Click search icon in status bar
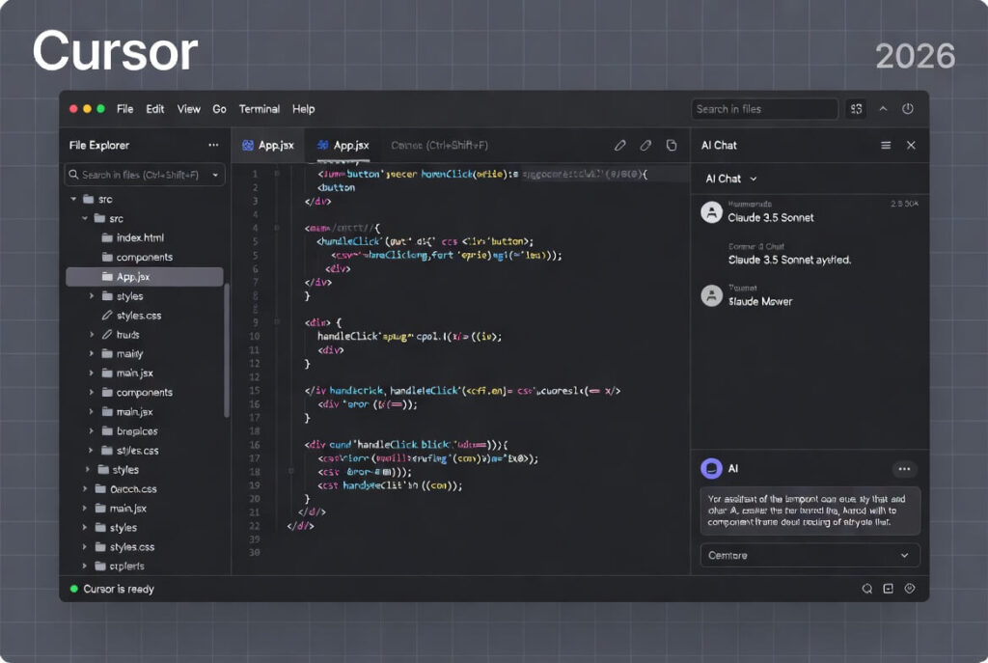988x663 pixels. click(x=867, y=589)
